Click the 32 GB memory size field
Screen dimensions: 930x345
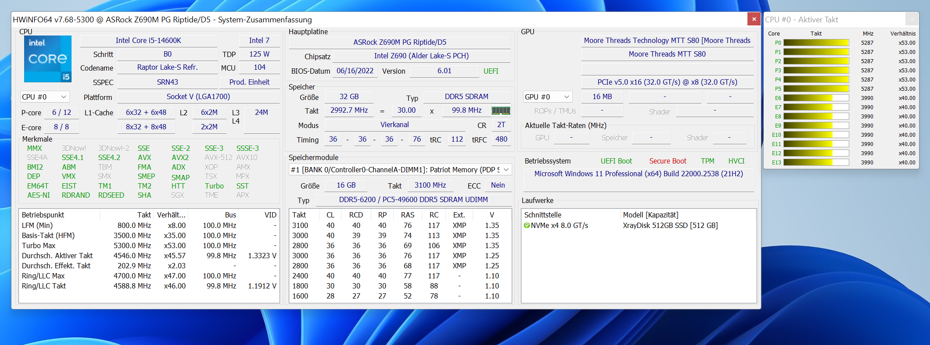(349, 97)
